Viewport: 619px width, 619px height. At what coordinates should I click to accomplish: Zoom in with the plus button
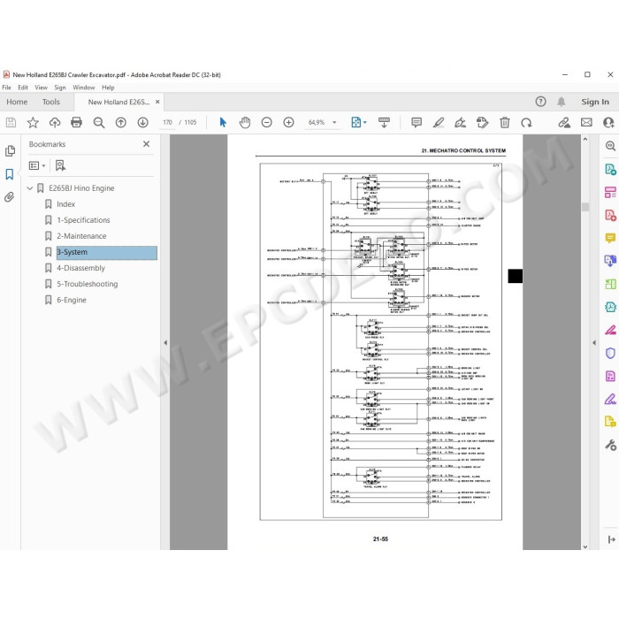tap(288, 122)
